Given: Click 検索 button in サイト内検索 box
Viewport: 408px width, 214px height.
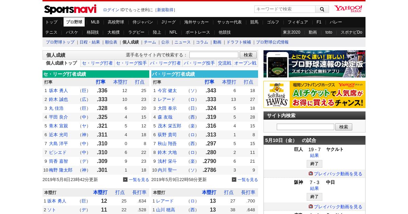Looking at the screenshot, I should tap(344, 127).
